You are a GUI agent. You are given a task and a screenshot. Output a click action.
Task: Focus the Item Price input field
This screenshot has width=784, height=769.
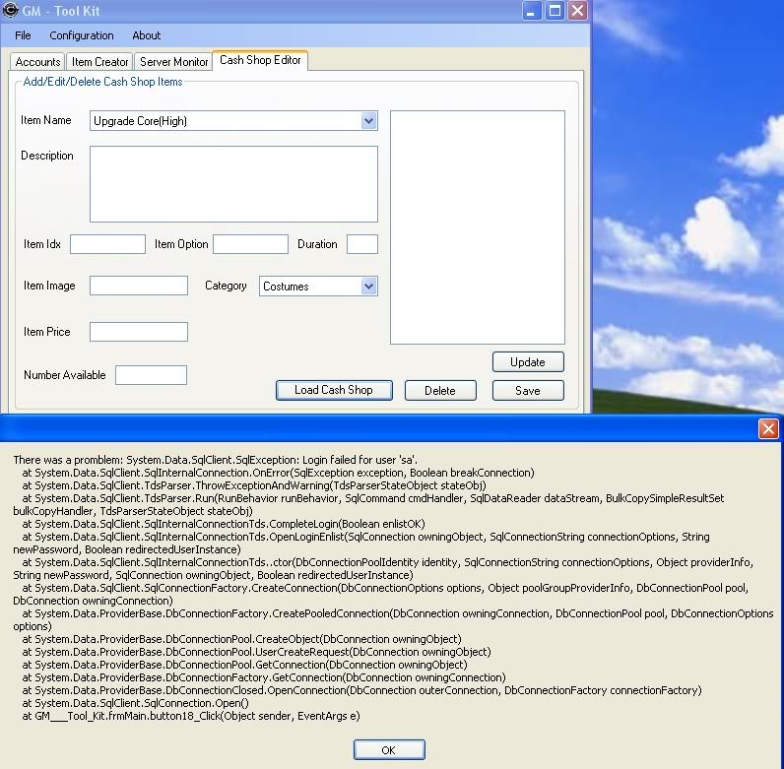pos(139,332)
